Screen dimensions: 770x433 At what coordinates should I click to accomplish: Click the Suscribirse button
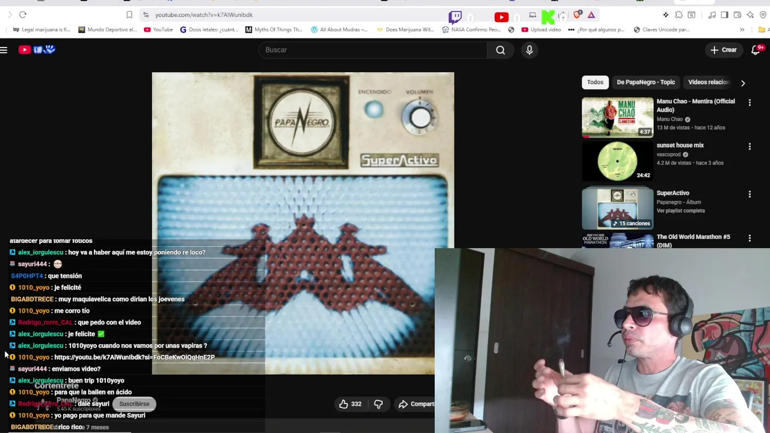pos(134,404)
